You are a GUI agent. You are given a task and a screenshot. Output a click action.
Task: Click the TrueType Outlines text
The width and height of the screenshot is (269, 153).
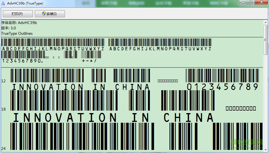tap(17, 33)
